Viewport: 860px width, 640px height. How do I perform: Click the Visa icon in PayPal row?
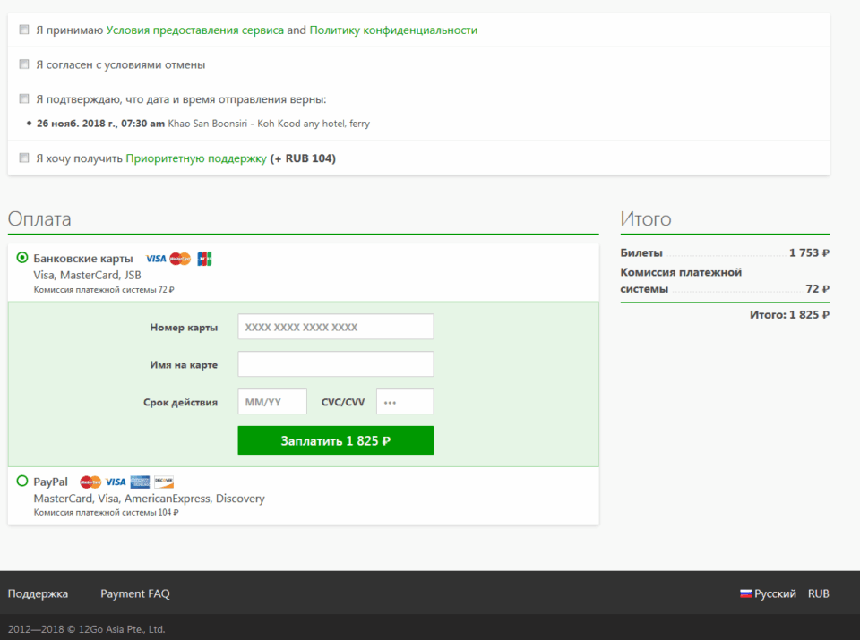116,482
